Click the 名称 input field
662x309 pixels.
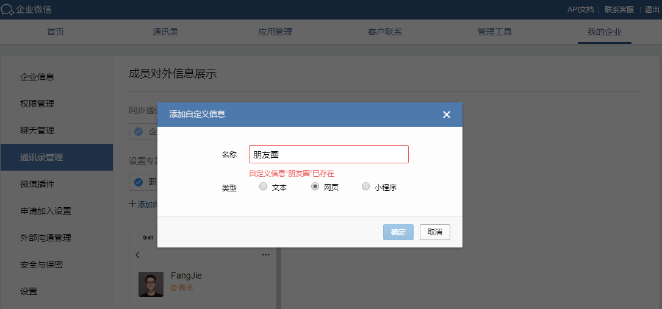pos(329,154)
